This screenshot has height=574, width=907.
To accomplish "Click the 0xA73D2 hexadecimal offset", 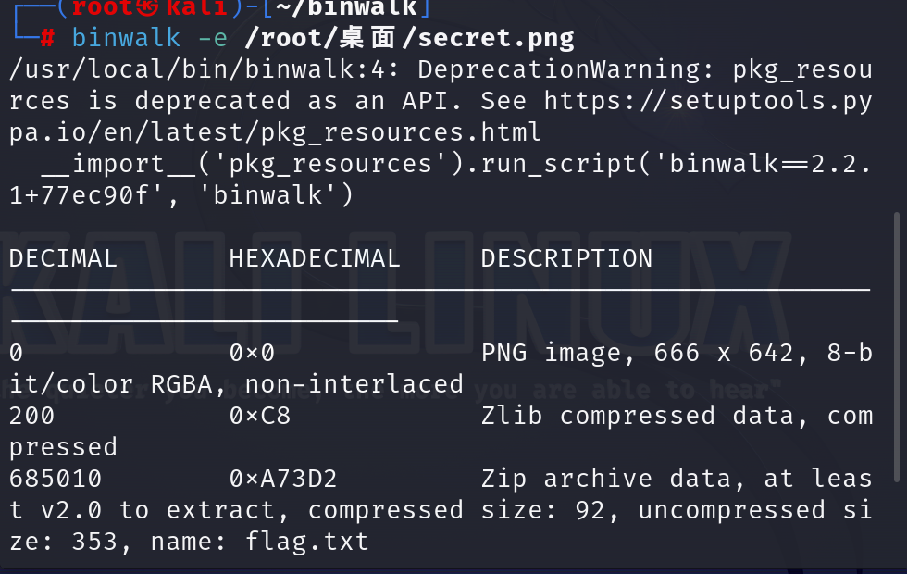I will (283, 480).
